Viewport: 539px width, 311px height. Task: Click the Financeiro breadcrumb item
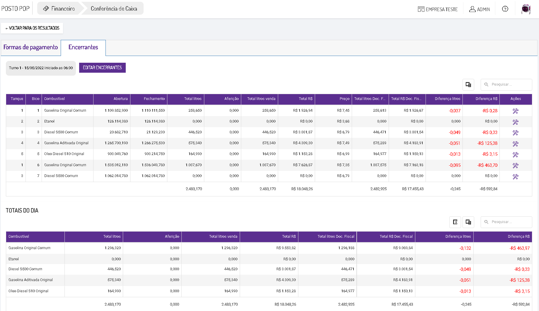[59, 9]
